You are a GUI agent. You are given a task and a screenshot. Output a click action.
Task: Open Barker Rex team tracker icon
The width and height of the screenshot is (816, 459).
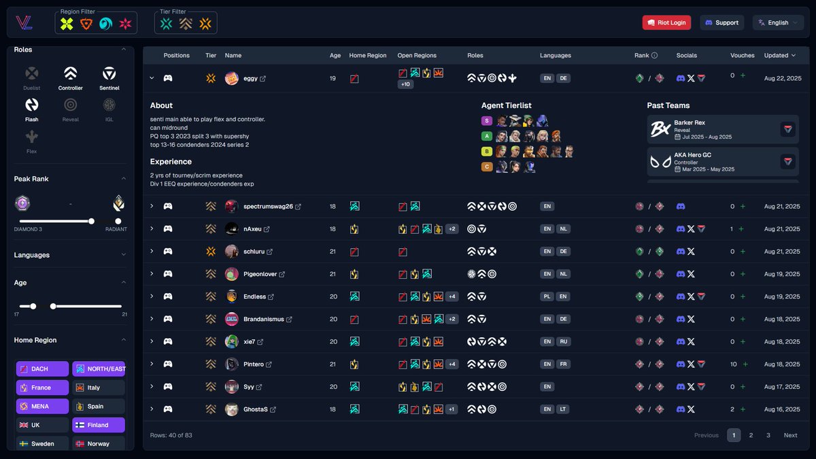pos(787,129)
